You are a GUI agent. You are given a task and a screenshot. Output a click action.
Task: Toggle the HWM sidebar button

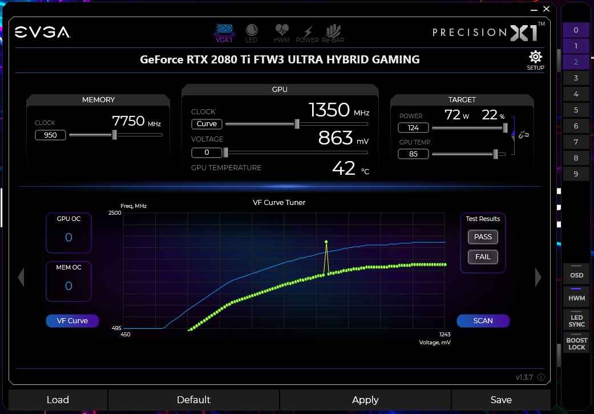coord(576,296)
